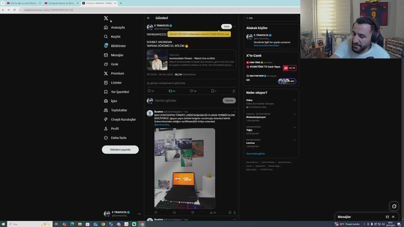This screenshot has width=404, height=227.
Task: Toggle repost on the main post
Action: coord(170,91)
